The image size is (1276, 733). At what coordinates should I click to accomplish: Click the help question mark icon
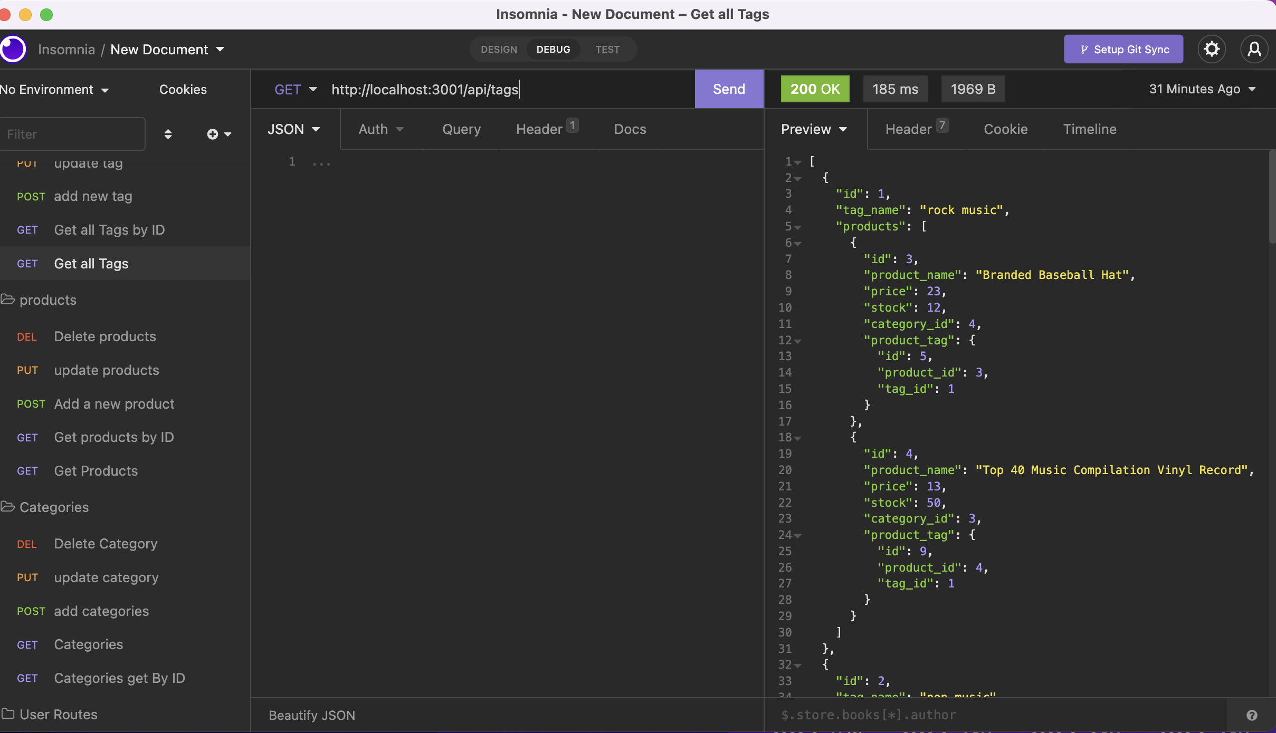(x=1252, y=715)
